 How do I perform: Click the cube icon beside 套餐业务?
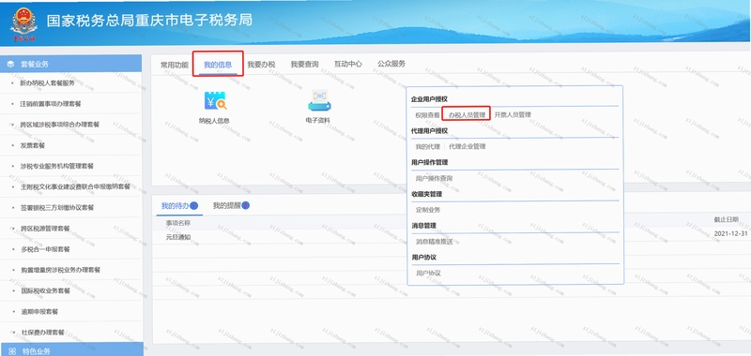[10, 64]
